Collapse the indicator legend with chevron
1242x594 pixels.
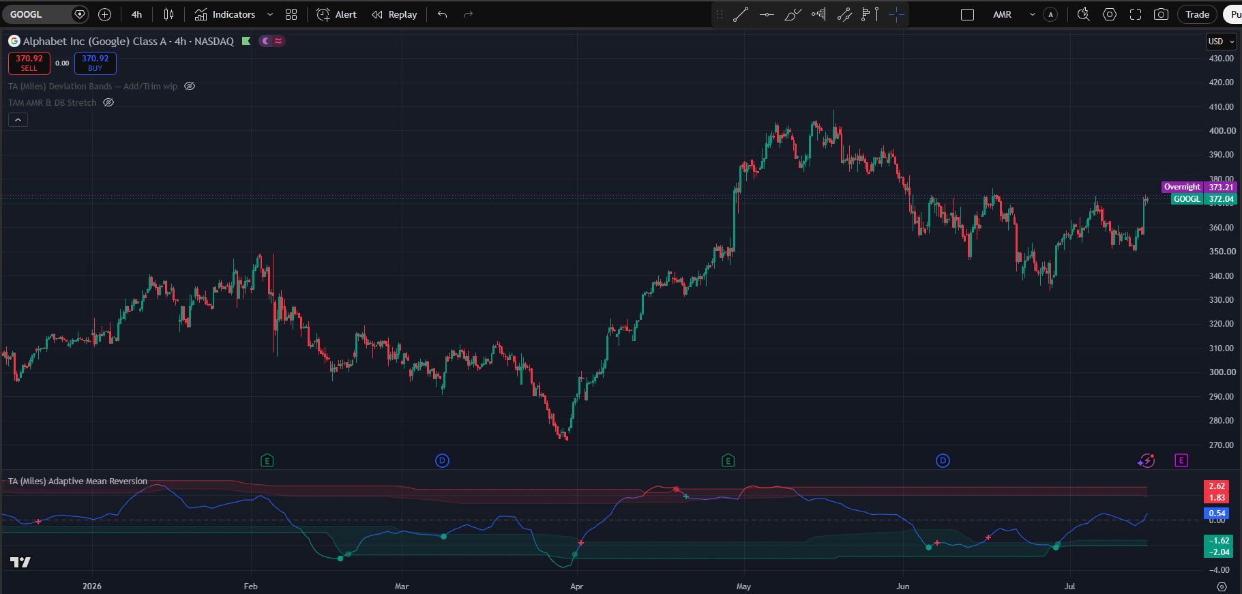[x=18, y=120]
